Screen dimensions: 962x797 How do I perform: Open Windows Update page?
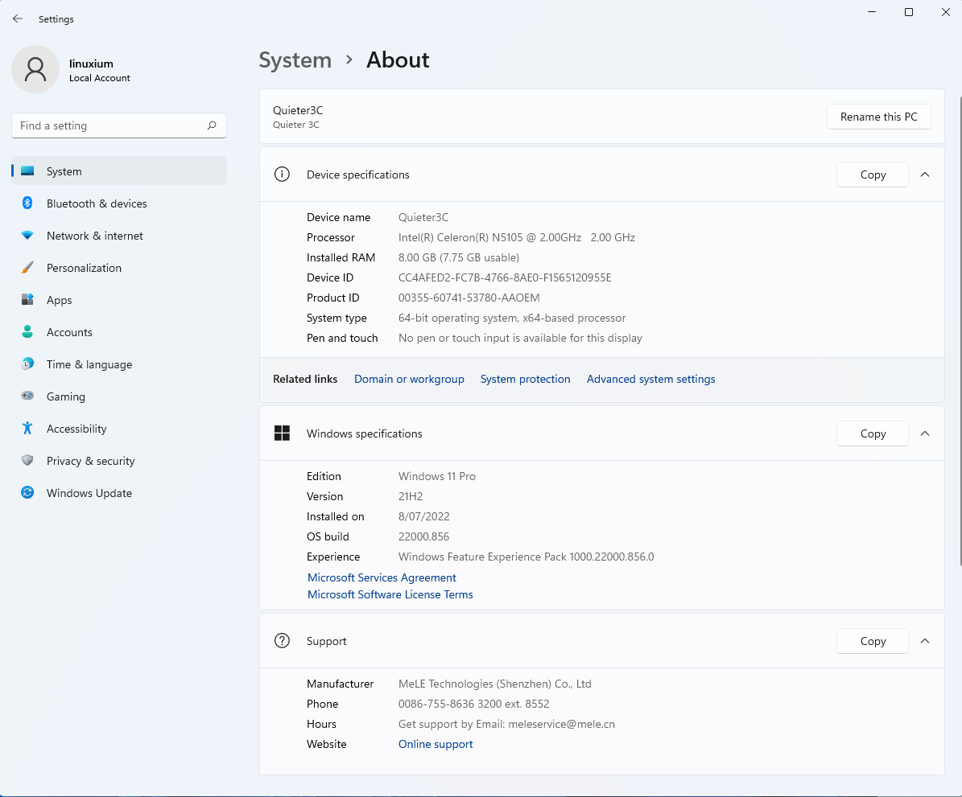119,493
